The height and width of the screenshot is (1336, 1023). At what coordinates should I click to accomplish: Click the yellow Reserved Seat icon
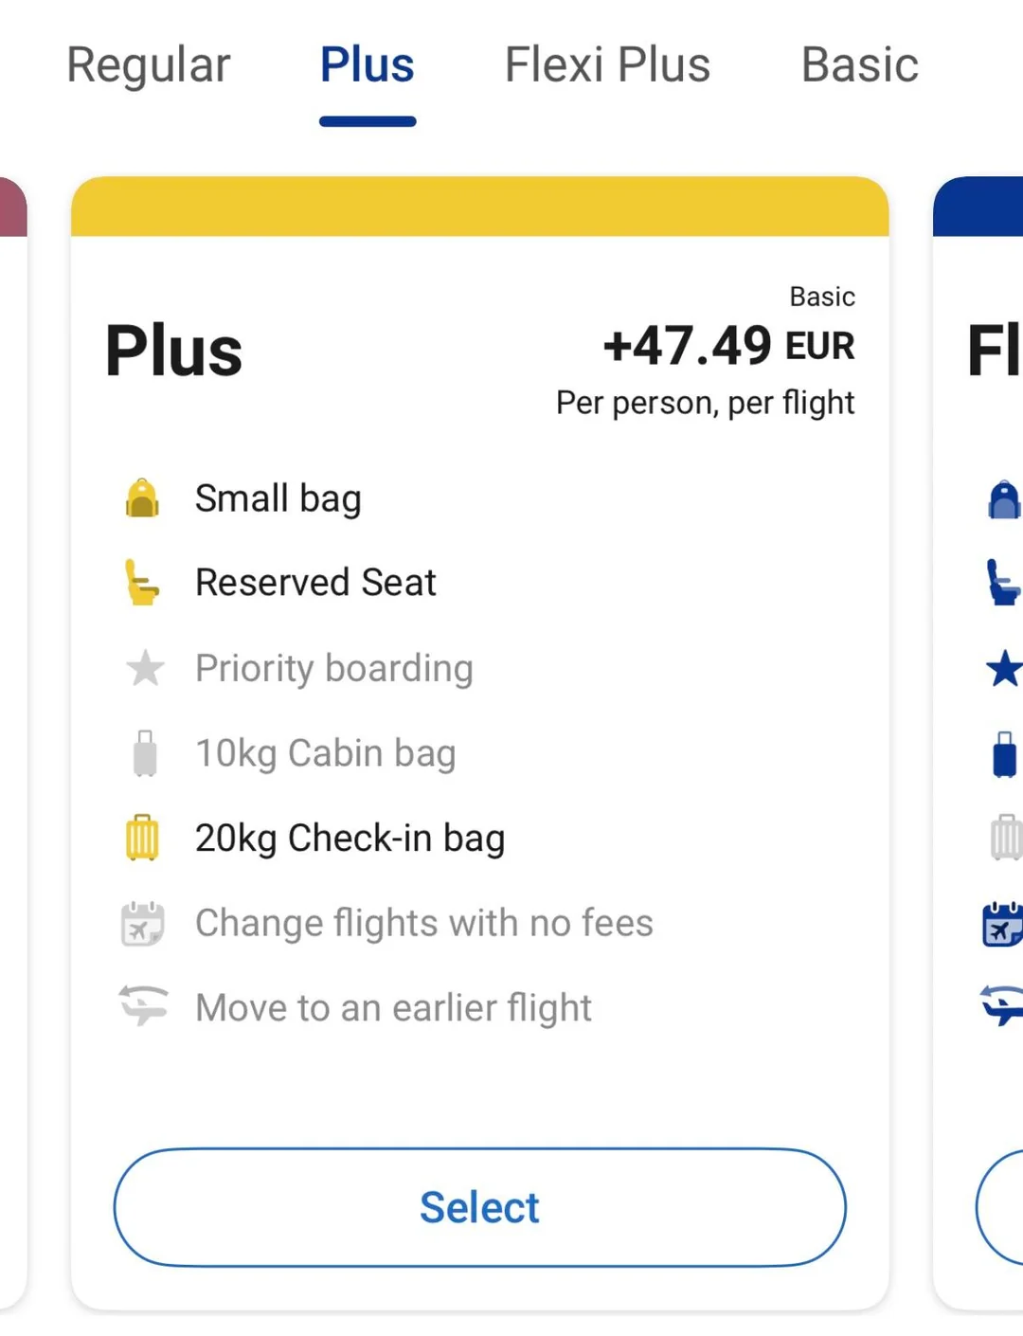point(143,582)
